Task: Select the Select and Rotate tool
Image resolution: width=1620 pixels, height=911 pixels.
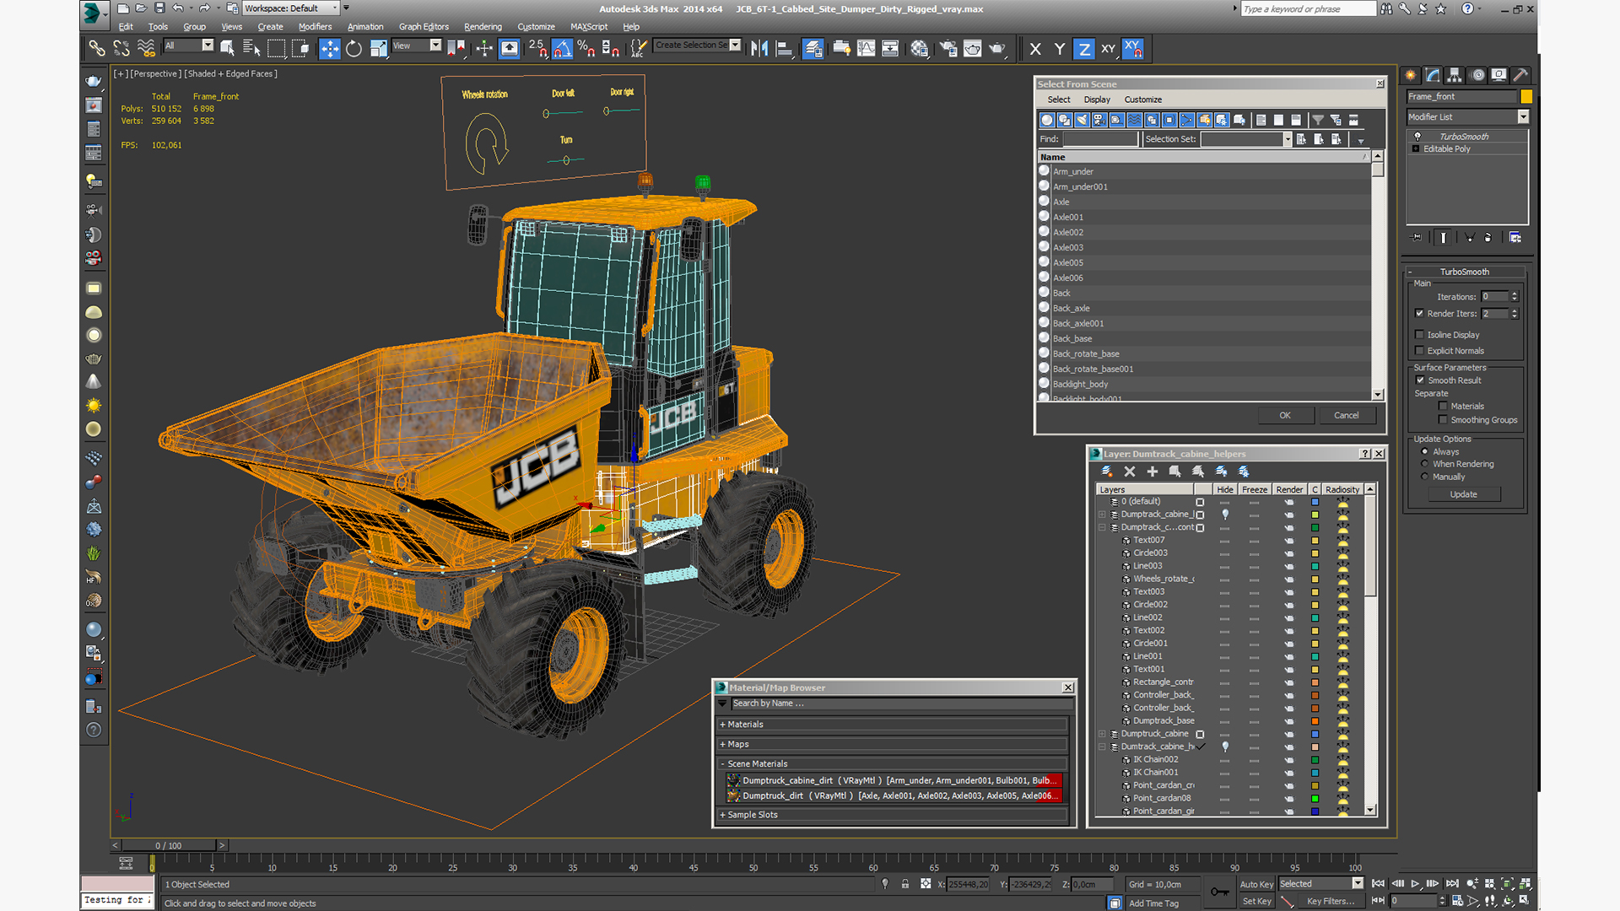Action: [354, 49]
